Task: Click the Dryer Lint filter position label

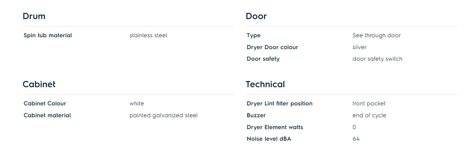Action: (279, 104)
